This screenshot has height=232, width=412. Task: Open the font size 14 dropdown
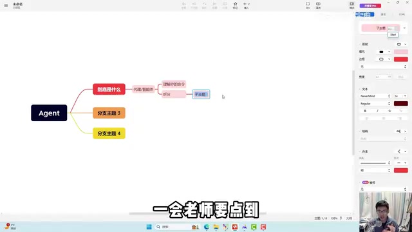tap(400, 96)
